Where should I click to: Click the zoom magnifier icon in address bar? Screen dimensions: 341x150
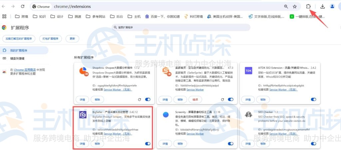(x=286, y=6)
